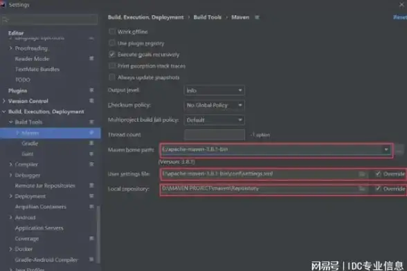The image size is (407, 271).
Task: Toggle Always update snapshots checkbox
Action: (112, 77)
